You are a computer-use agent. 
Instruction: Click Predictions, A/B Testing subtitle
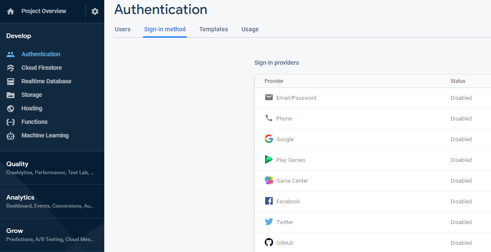point(50,239)
